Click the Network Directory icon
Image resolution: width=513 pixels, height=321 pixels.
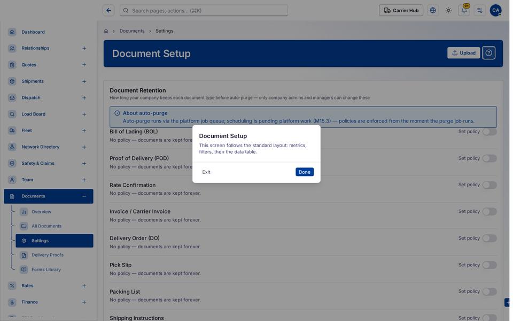(x=12, y=147)
